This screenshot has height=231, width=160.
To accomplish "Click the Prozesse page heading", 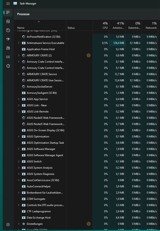I will tap(23, 14).
